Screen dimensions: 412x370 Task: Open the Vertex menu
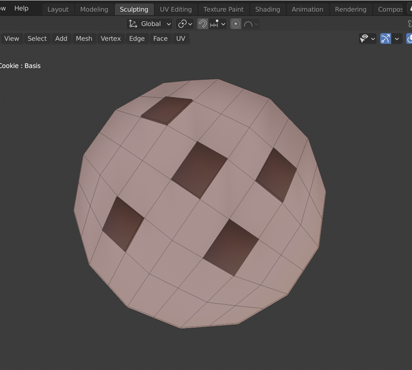tap(110, 39)
